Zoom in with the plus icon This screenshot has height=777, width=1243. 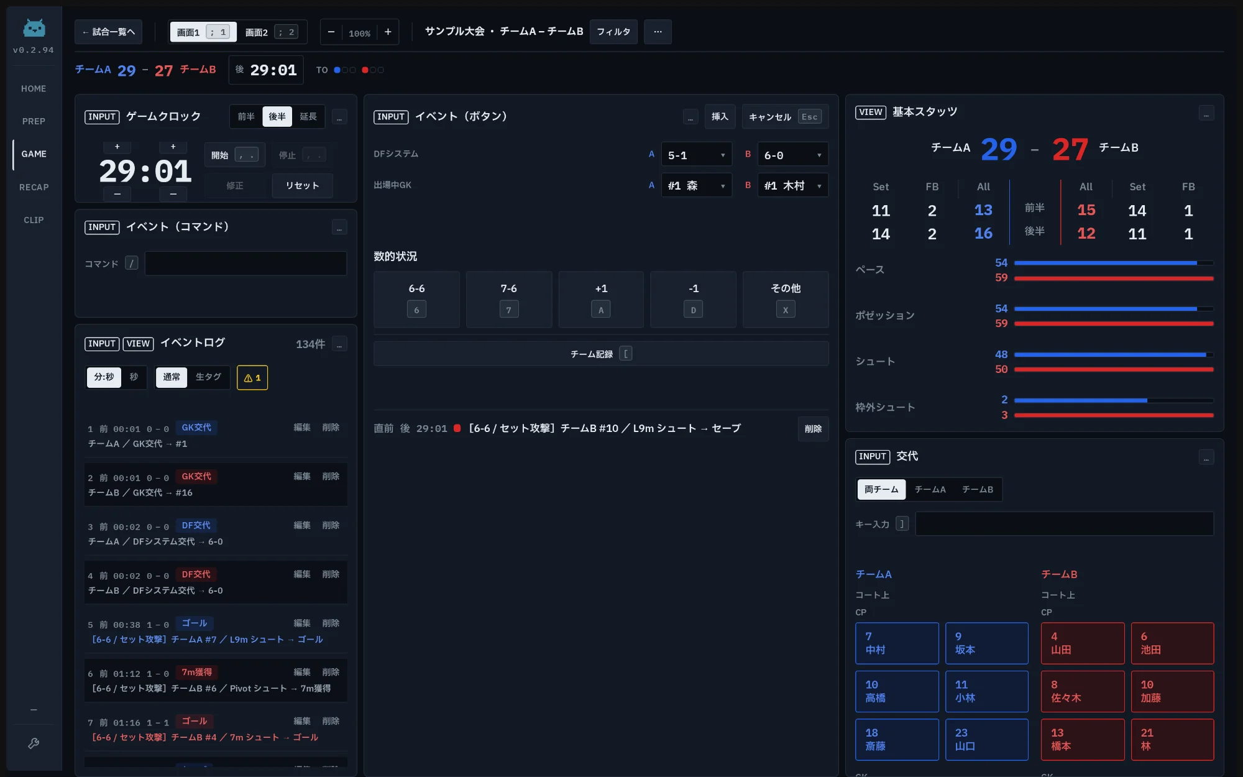388,32
